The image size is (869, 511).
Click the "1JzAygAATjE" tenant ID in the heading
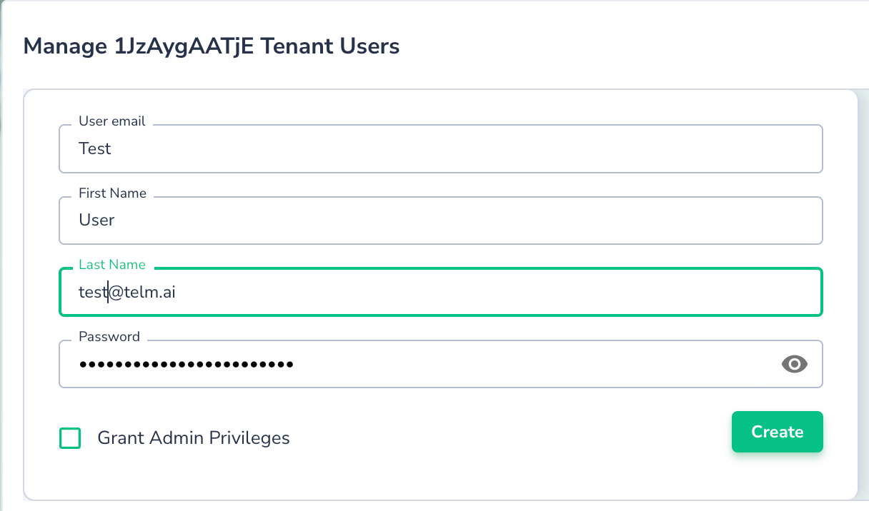point(184,46)
